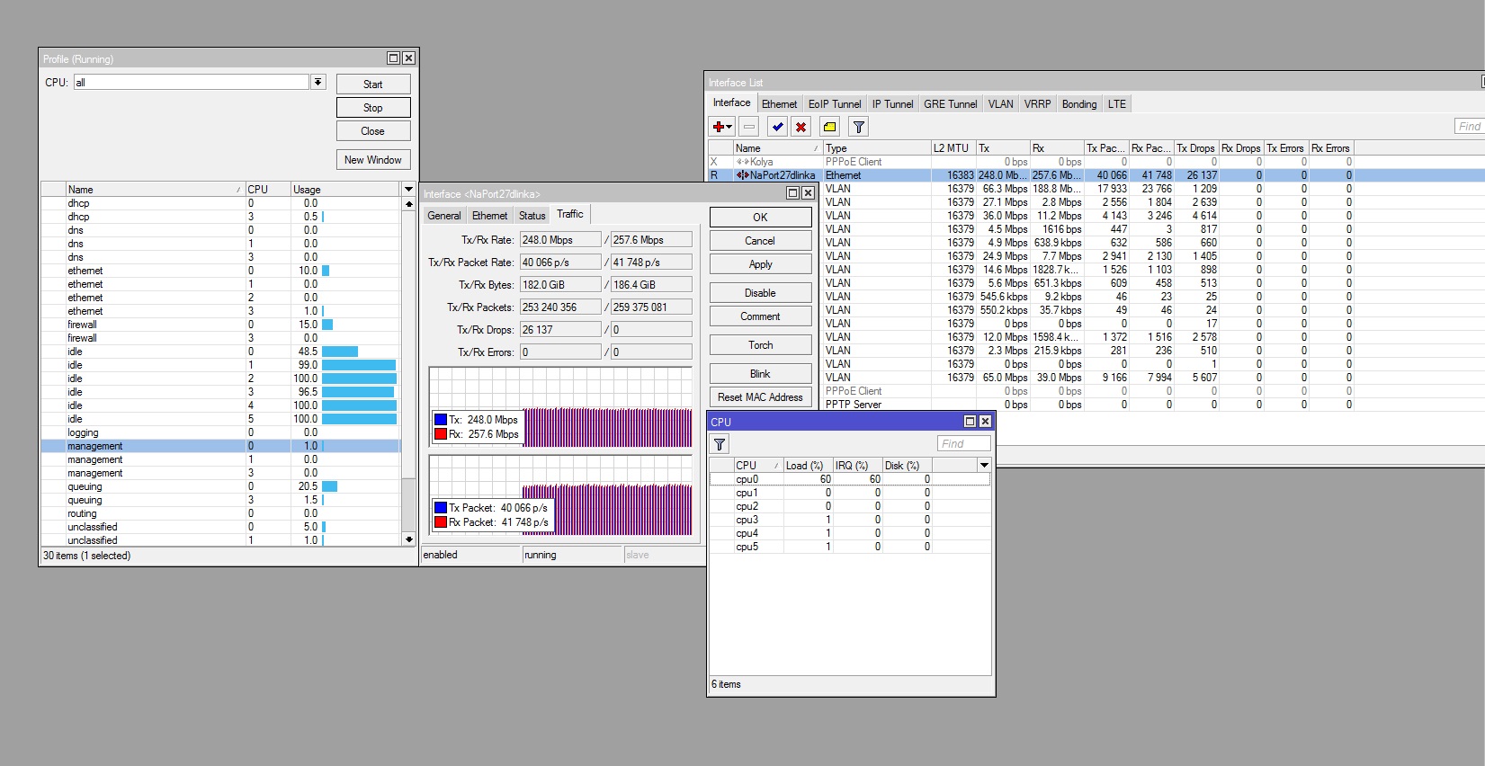Stop the running profile
This screenshot has height=766, width=1485.
(x=373, y=108)
